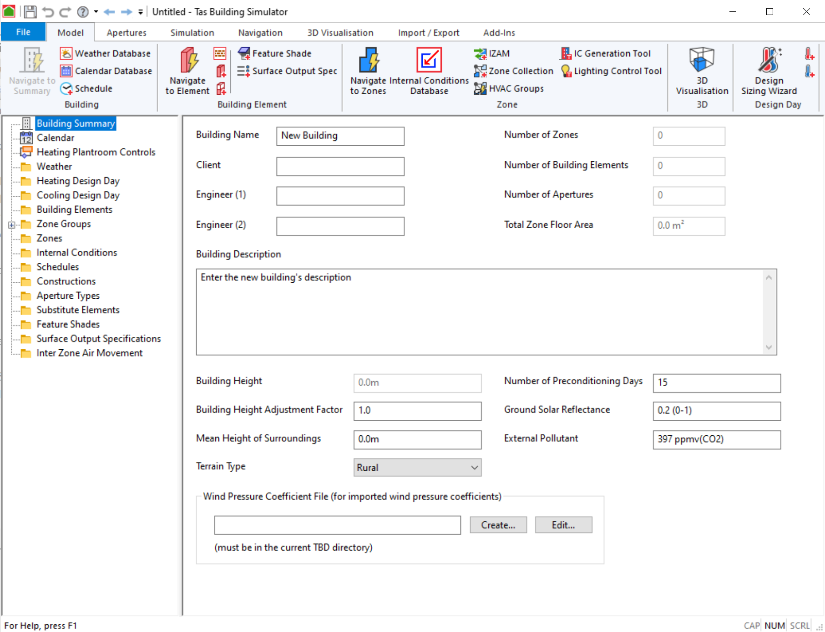Click the blue thermometer cooling design day icon
The height and width of the screenshot is (632, 825).
(810, 71)
